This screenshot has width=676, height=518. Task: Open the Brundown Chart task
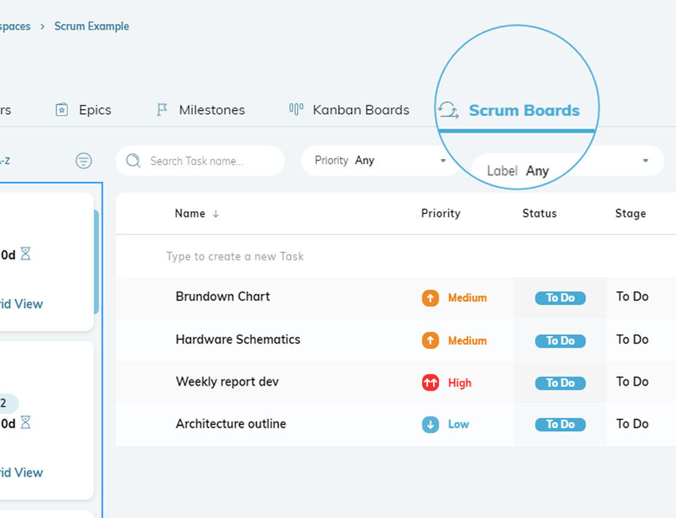(223, 296)
